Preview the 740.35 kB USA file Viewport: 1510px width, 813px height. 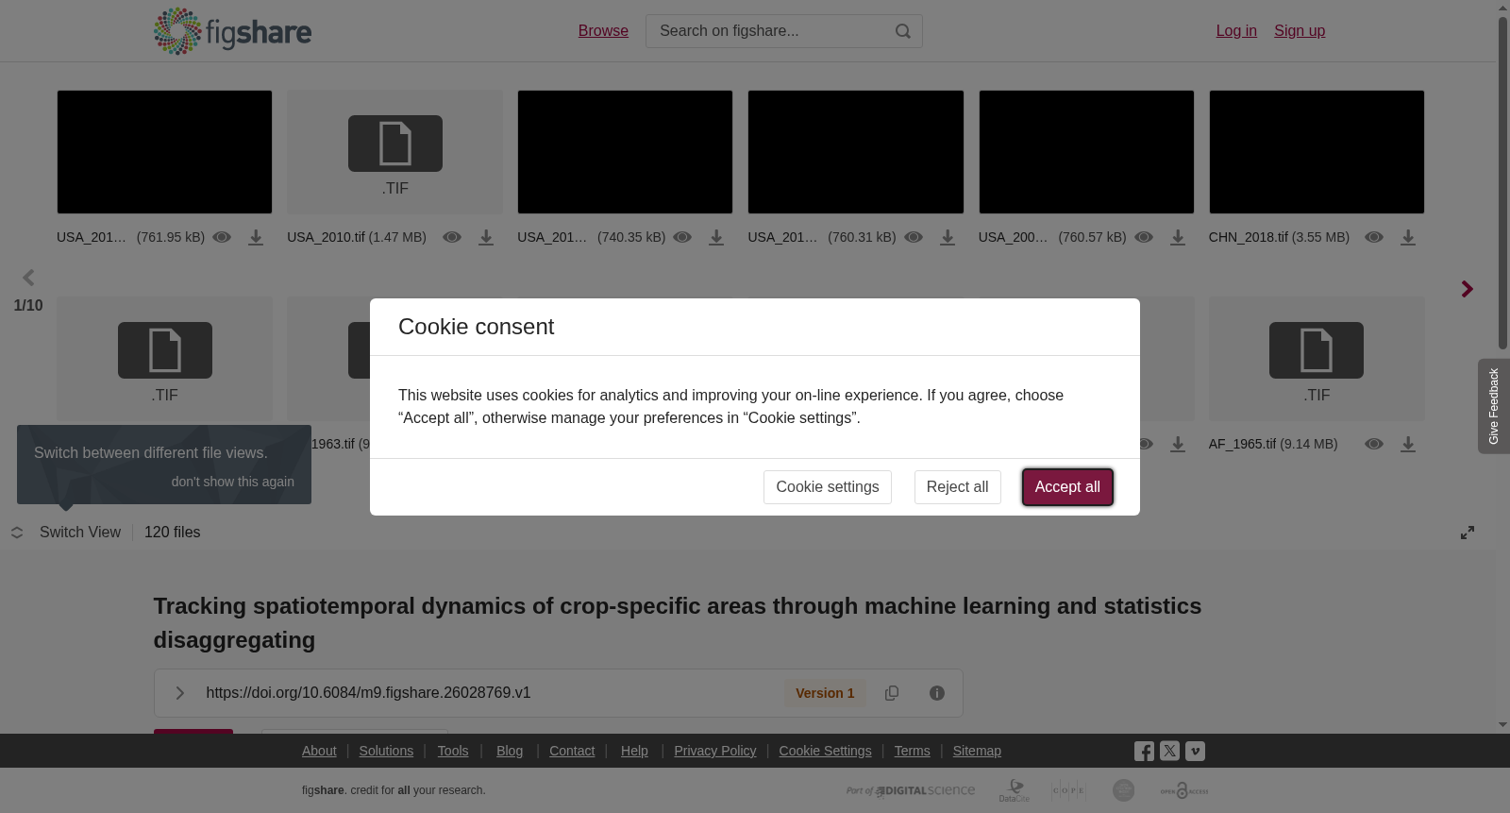coord(682,237)
